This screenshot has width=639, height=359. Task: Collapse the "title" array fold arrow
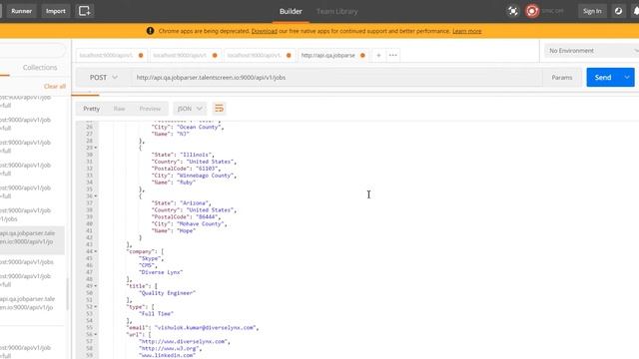pyautogui.click(x=96, y=286)
